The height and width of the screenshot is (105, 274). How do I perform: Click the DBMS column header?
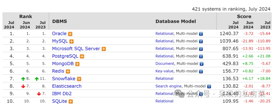click(60, 22)
